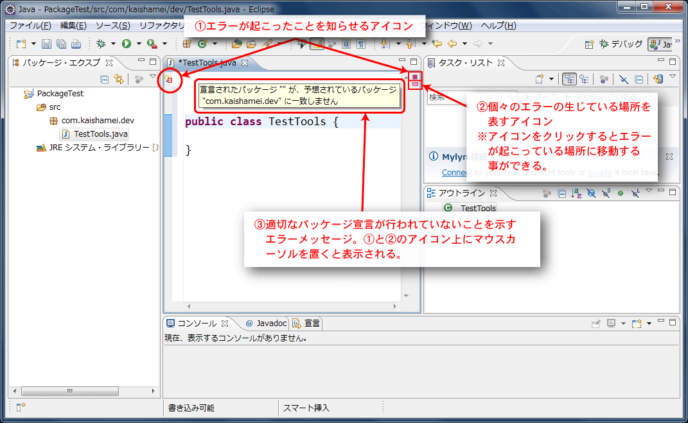Screen dimensions: 688x423
Task: Toggle Mark Occurrences in the toolbar
Action: pyautogui.click(x=317, y=44)
